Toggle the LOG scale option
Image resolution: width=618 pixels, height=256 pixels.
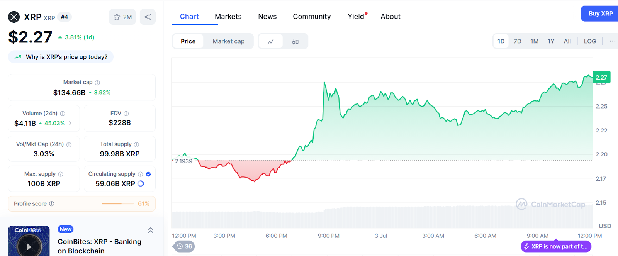point(590,41)
